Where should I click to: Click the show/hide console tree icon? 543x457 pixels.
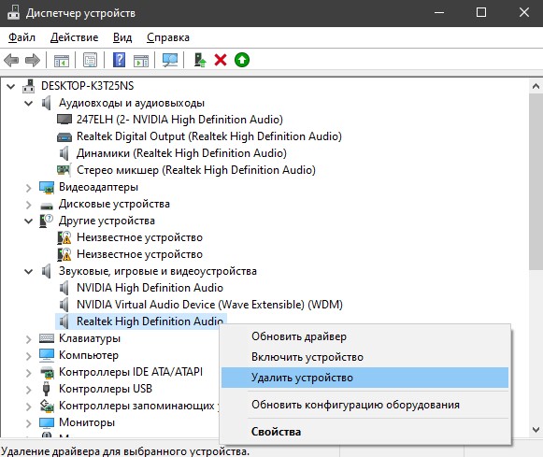(x=62, y=60)
